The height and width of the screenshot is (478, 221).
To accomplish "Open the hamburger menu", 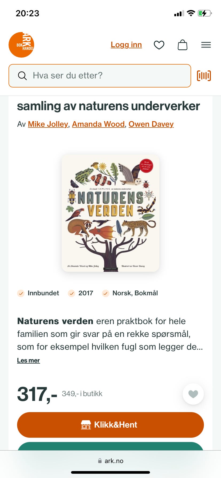I will [x=206, y=45].
